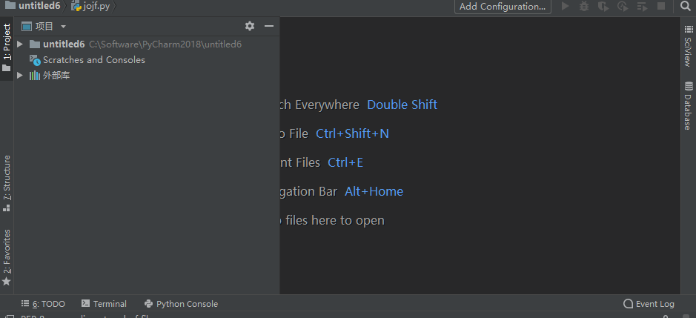Click Run with Coverage icon
The height and width of the screenshot is (318, 696).
(x=603, y=7)
